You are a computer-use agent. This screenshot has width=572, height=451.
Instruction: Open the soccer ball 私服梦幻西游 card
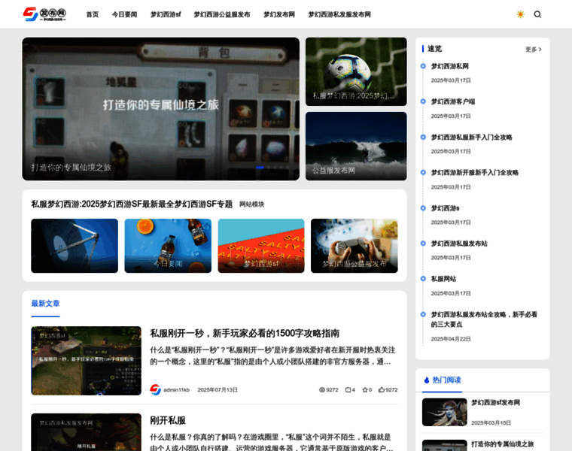356,71
